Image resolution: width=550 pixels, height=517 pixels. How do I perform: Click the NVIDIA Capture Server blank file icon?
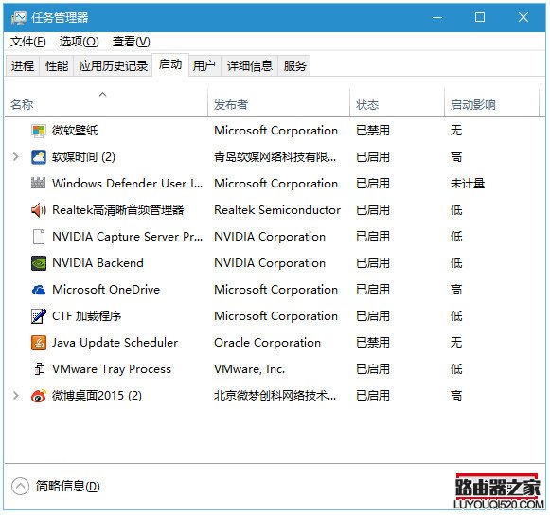click(38, 237)
